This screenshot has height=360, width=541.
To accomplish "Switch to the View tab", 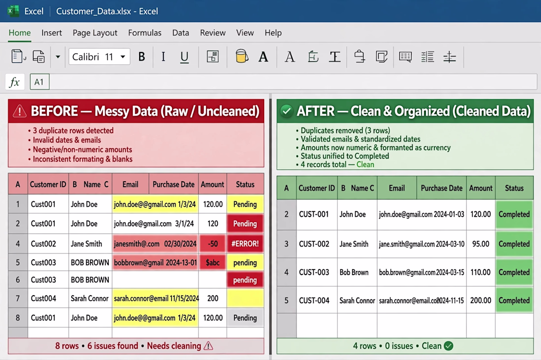I will click(245, 33).
